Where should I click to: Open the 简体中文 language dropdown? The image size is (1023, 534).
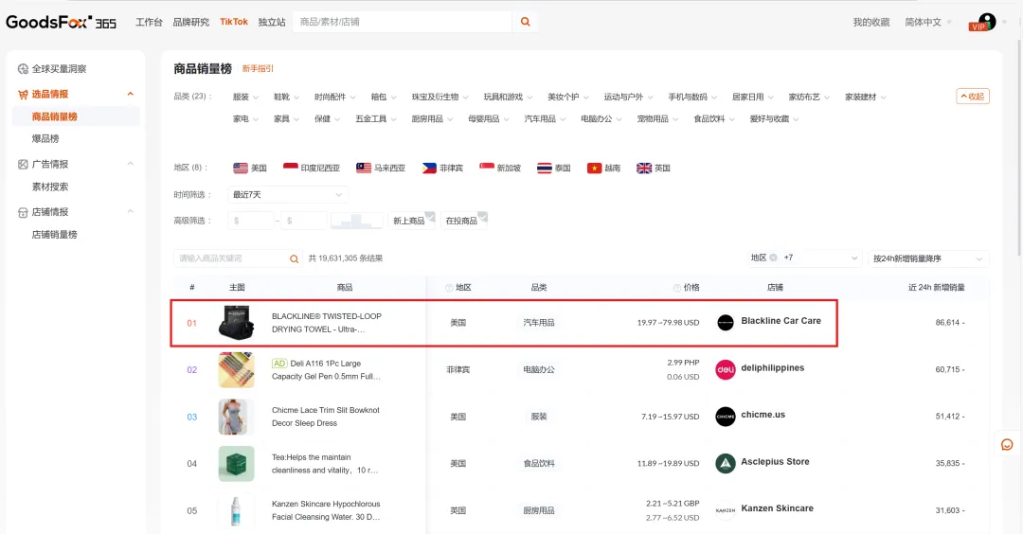coord(927,22)
